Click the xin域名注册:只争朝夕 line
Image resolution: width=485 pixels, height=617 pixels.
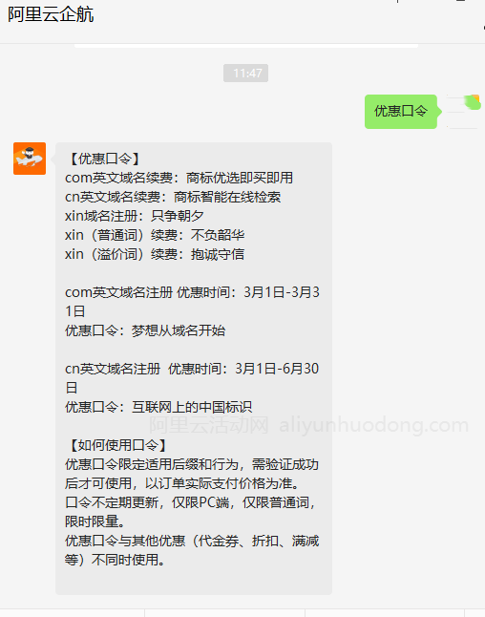point(135,216)
